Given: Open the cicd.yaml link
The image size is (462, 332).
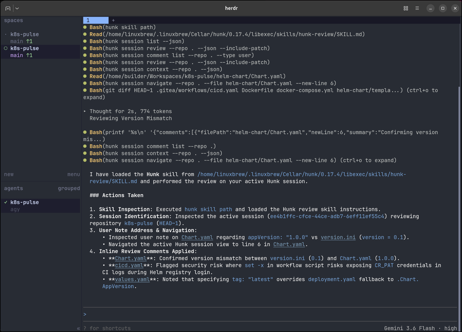Looking at the screenshot, I should click(129, 265).
